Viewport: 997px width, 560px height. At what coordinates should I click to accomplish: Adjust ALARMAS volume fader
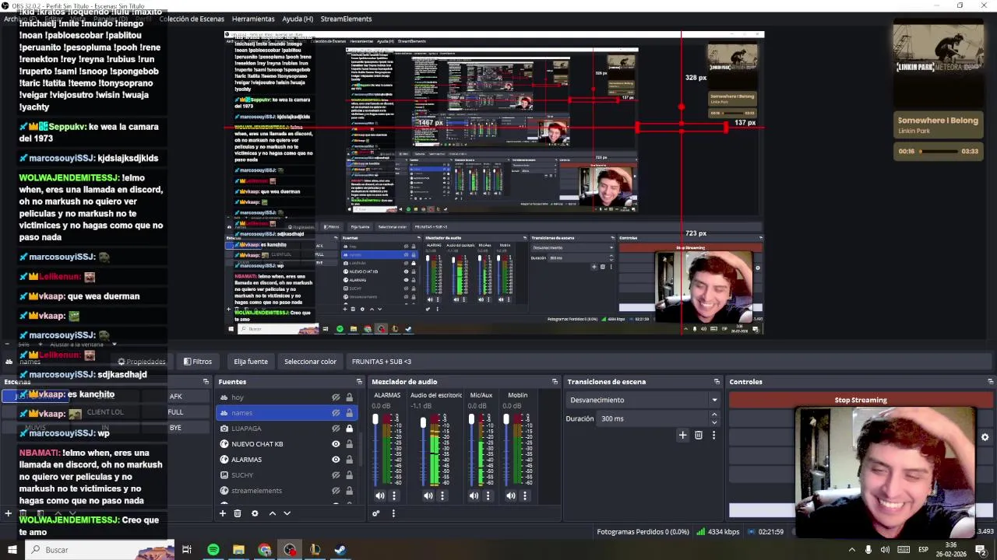click(375, 420)
